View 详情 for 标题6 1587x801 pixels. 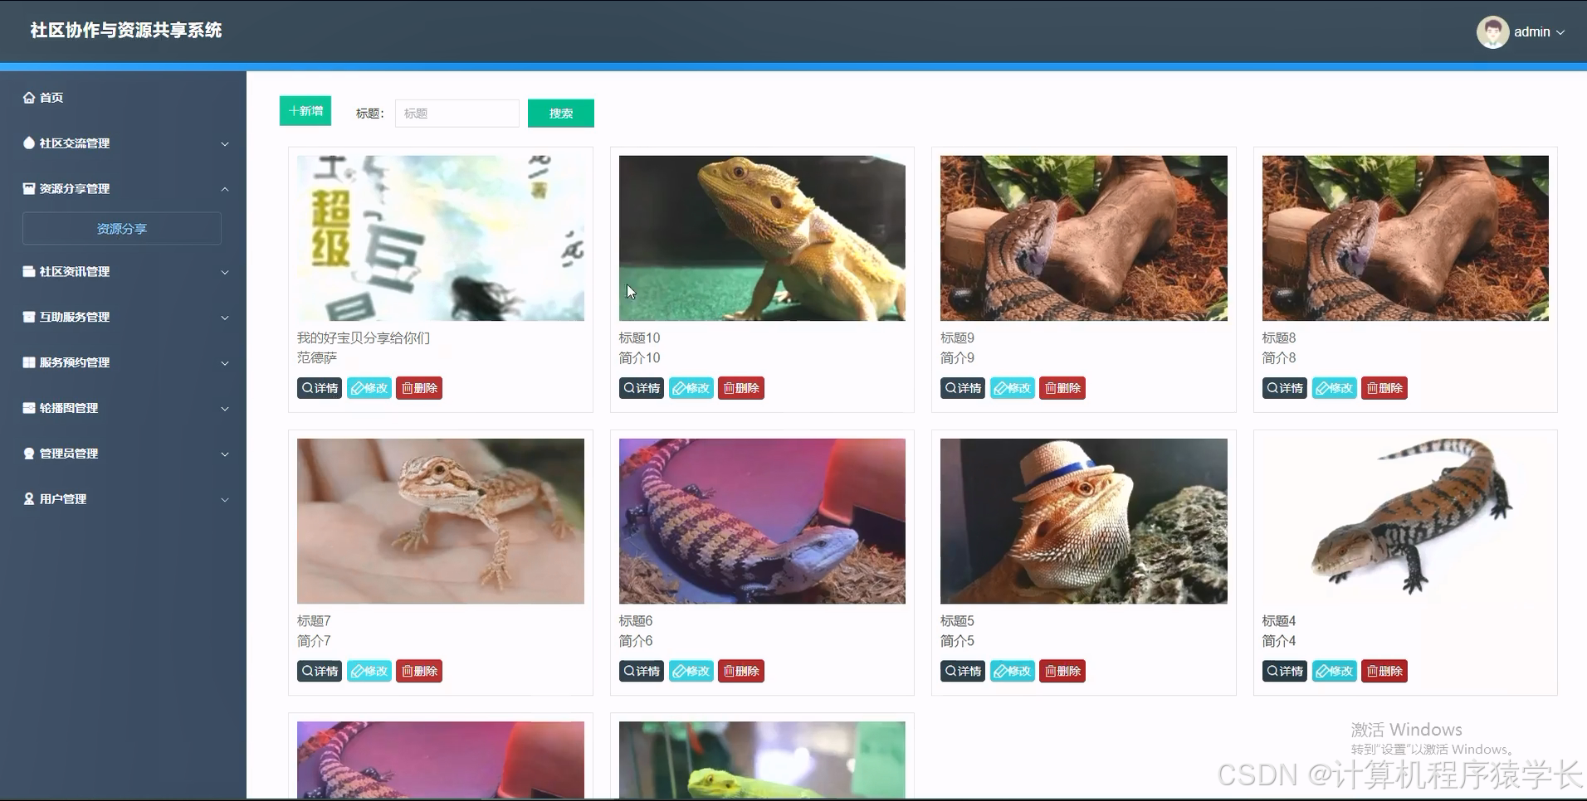(642, 671)
